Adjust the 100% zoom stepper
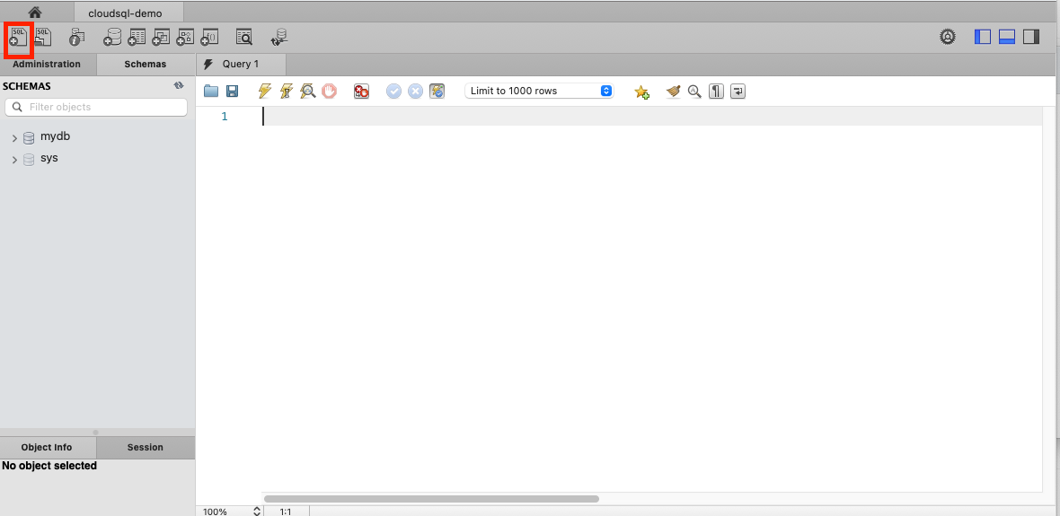This screenshot has height=516, width=1060. pos(257,512)
